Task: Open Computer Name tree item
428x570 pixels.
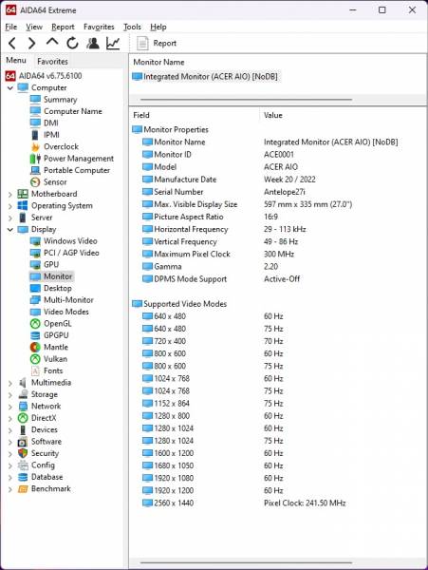Action: (73, 111)
